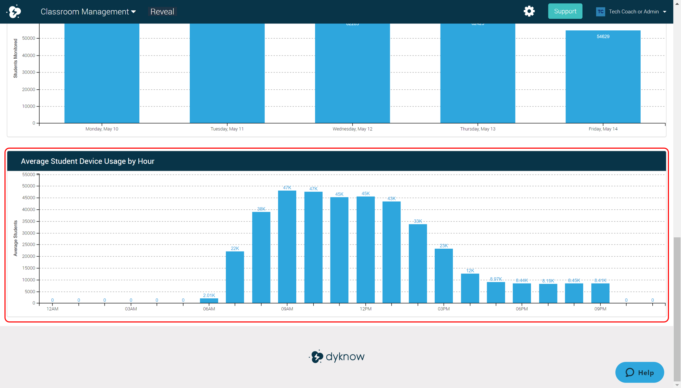Screen dimensions: 681x388
Task: Click the 03AM axis label
Action: 131,309
